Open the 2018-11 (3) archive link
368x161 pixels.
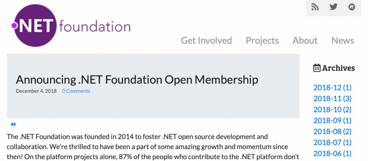[x=333, y=99]
